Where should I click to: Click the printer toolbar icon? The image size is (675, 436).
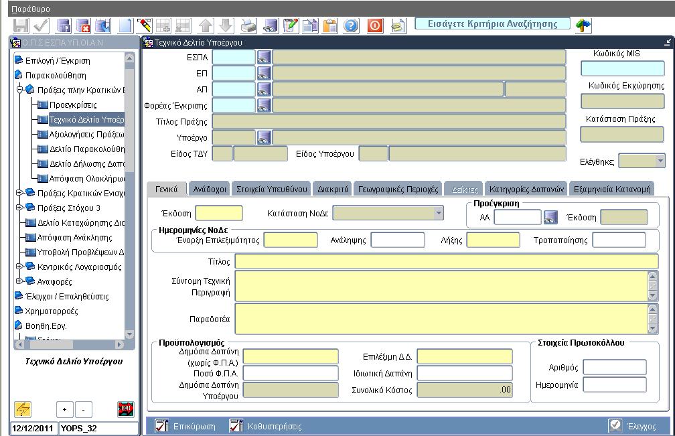(x=248, y=26)
